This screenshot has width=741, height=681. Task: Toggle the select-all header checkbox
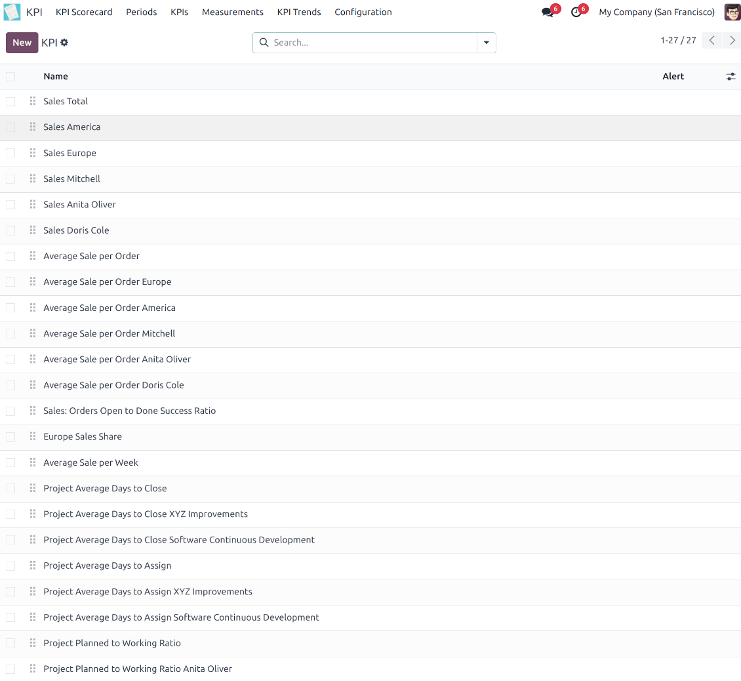coord(10,77)
